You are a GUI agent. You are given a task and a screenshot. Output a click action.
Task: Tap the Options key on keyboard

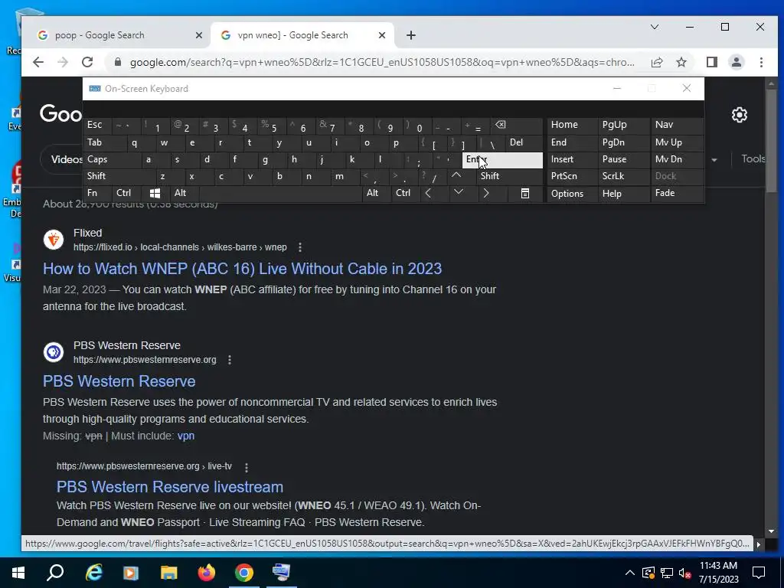573,194
